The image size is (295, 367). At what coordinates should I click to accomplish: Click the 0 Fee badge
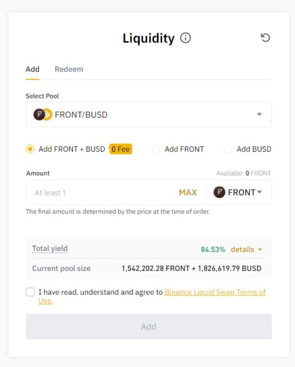(120, 149)
